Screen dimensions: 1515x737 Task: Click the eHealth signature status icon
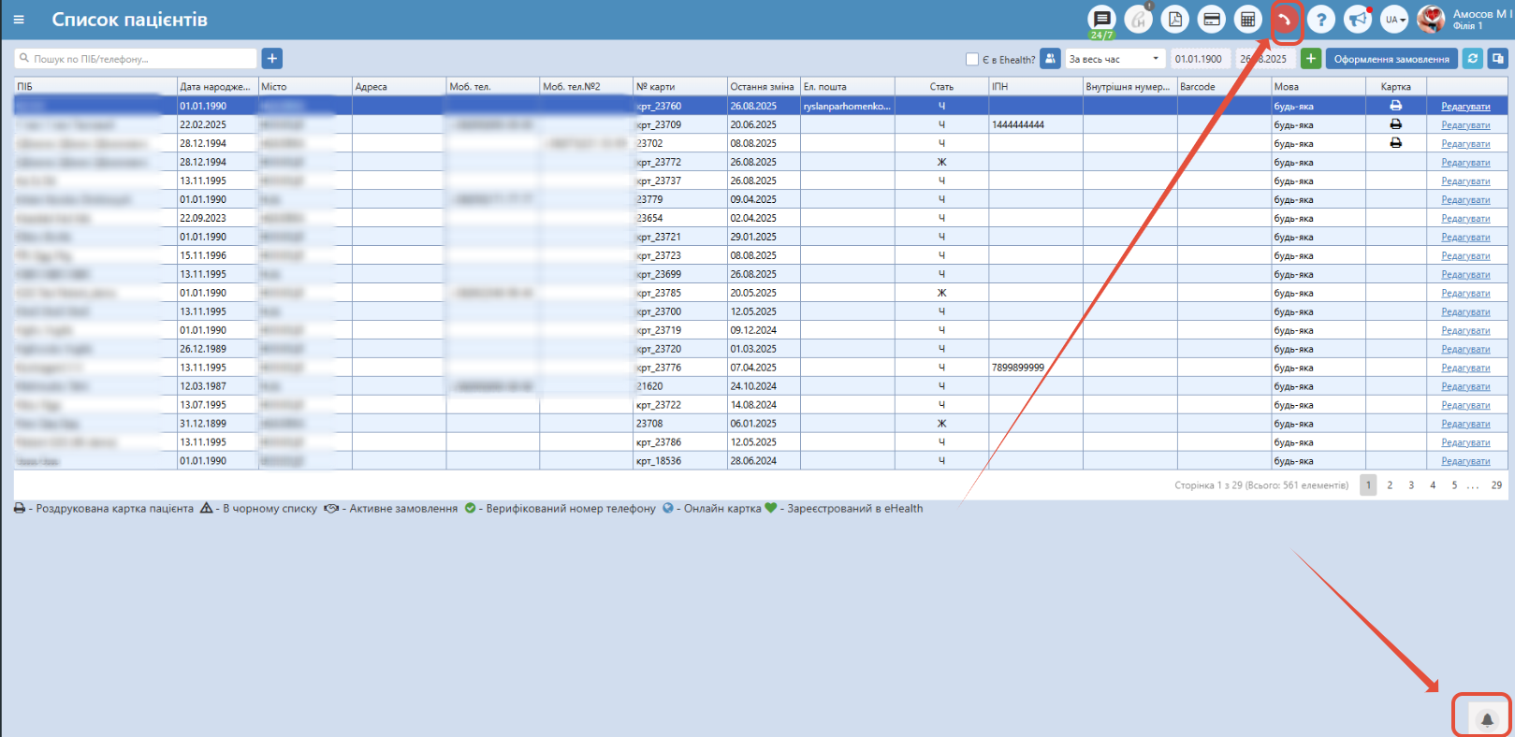(1138, 20)
